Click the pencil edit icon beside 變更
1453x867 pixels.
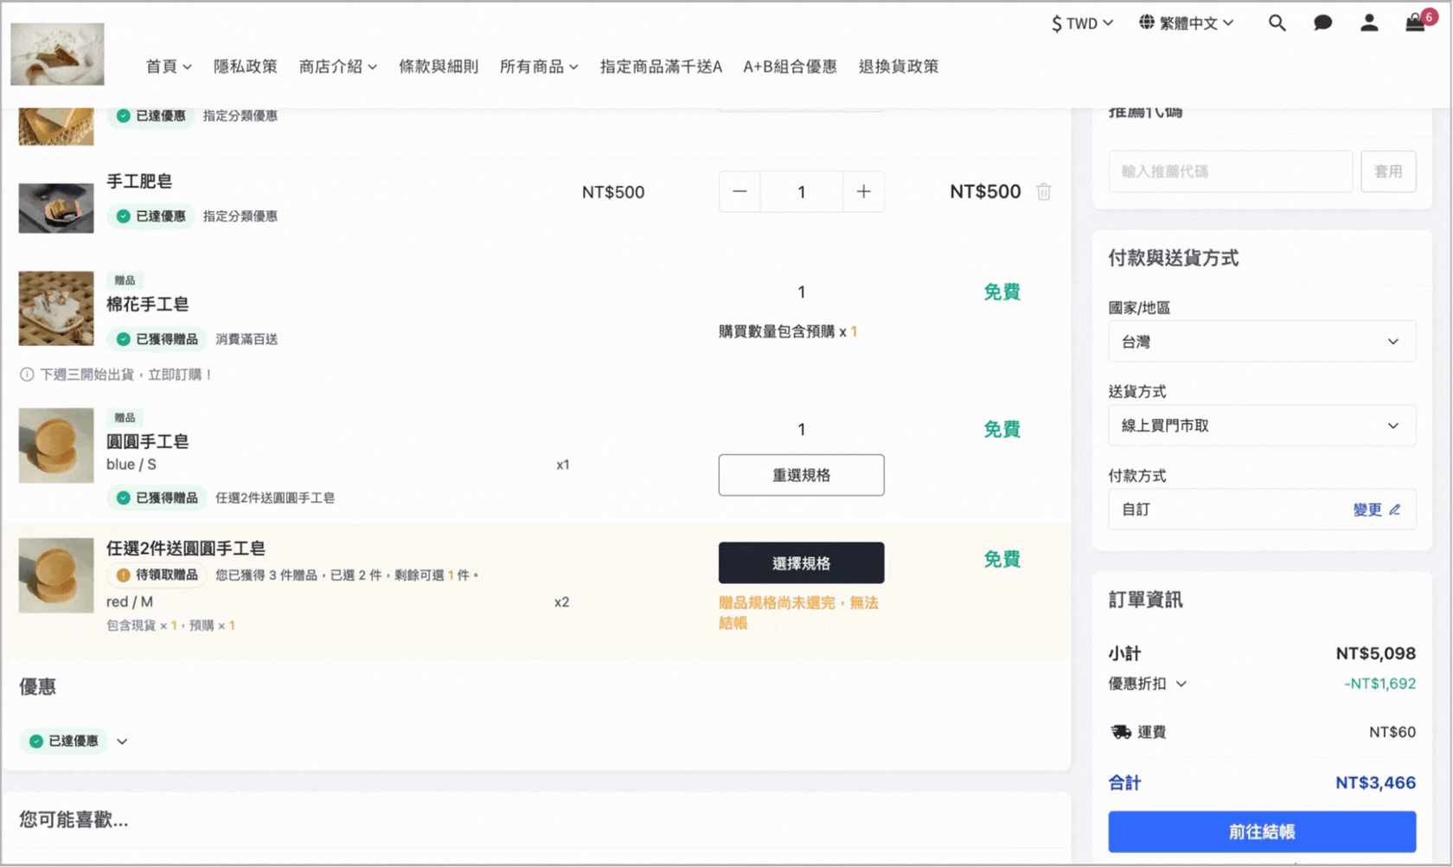[1395, 510]
